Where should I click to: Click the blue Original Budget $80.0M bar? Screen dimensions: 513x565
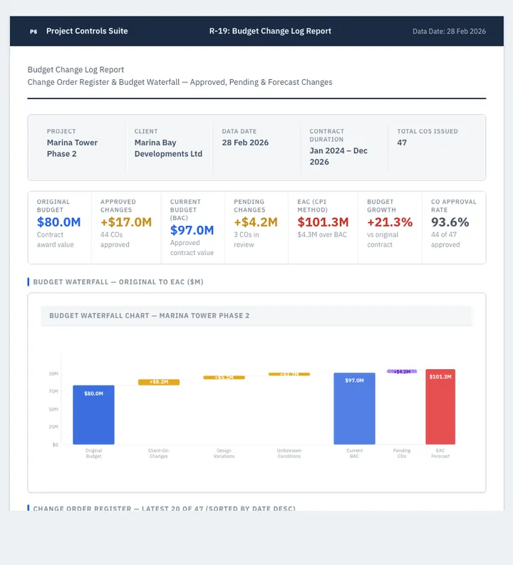tap(93, 415)
